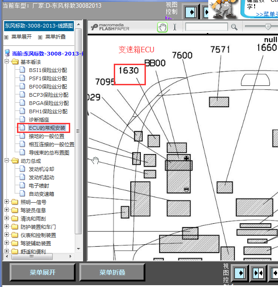Open the 接地的一般位置 item
The image size is (278, 287).
46,136
